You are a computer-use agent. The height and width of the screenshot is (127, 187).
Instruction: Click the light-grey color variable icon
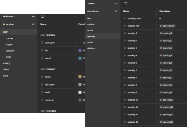pos(42,85)
